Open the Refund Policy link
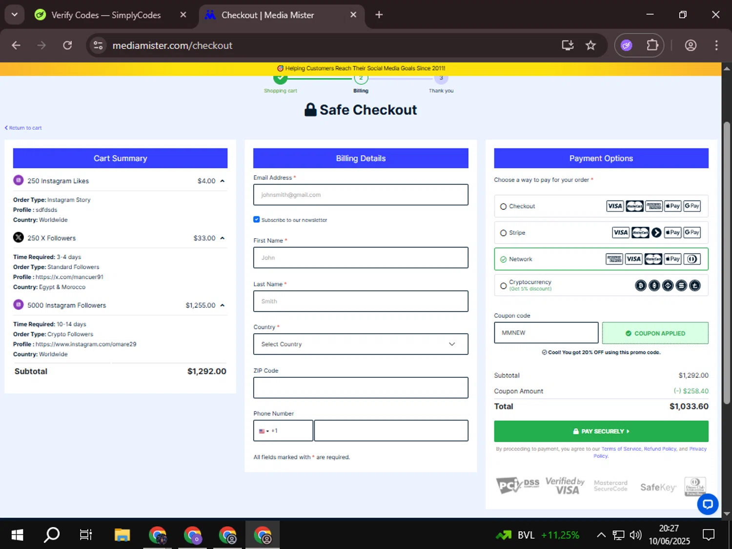The image size is (732, 549). 660,449
